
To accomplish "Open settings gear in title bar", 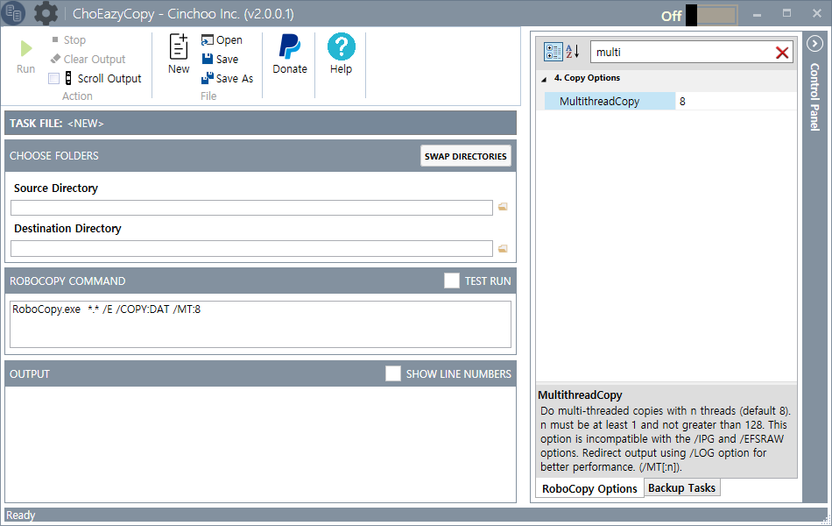I will point(46,13).
